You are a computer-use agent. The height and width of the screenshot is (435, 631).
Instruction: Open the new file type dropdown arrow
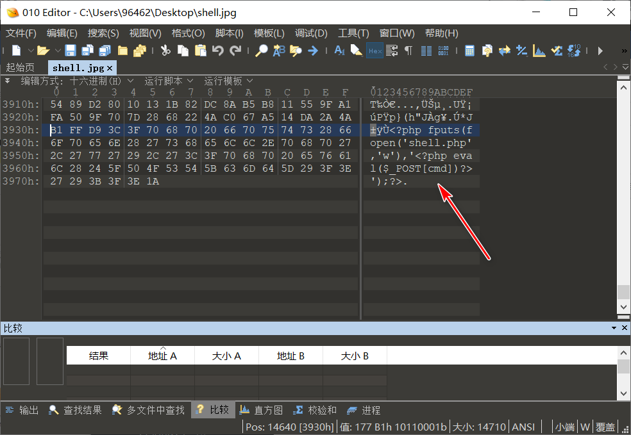[31, 51]
